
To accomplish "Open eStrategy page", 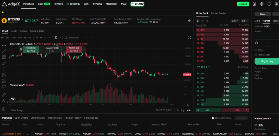I will coord(73,4).
